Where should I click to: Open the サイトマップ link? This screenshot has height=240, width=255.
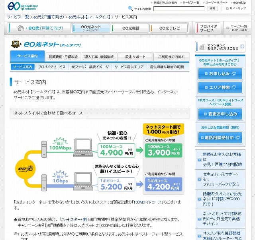coord(237,8)
